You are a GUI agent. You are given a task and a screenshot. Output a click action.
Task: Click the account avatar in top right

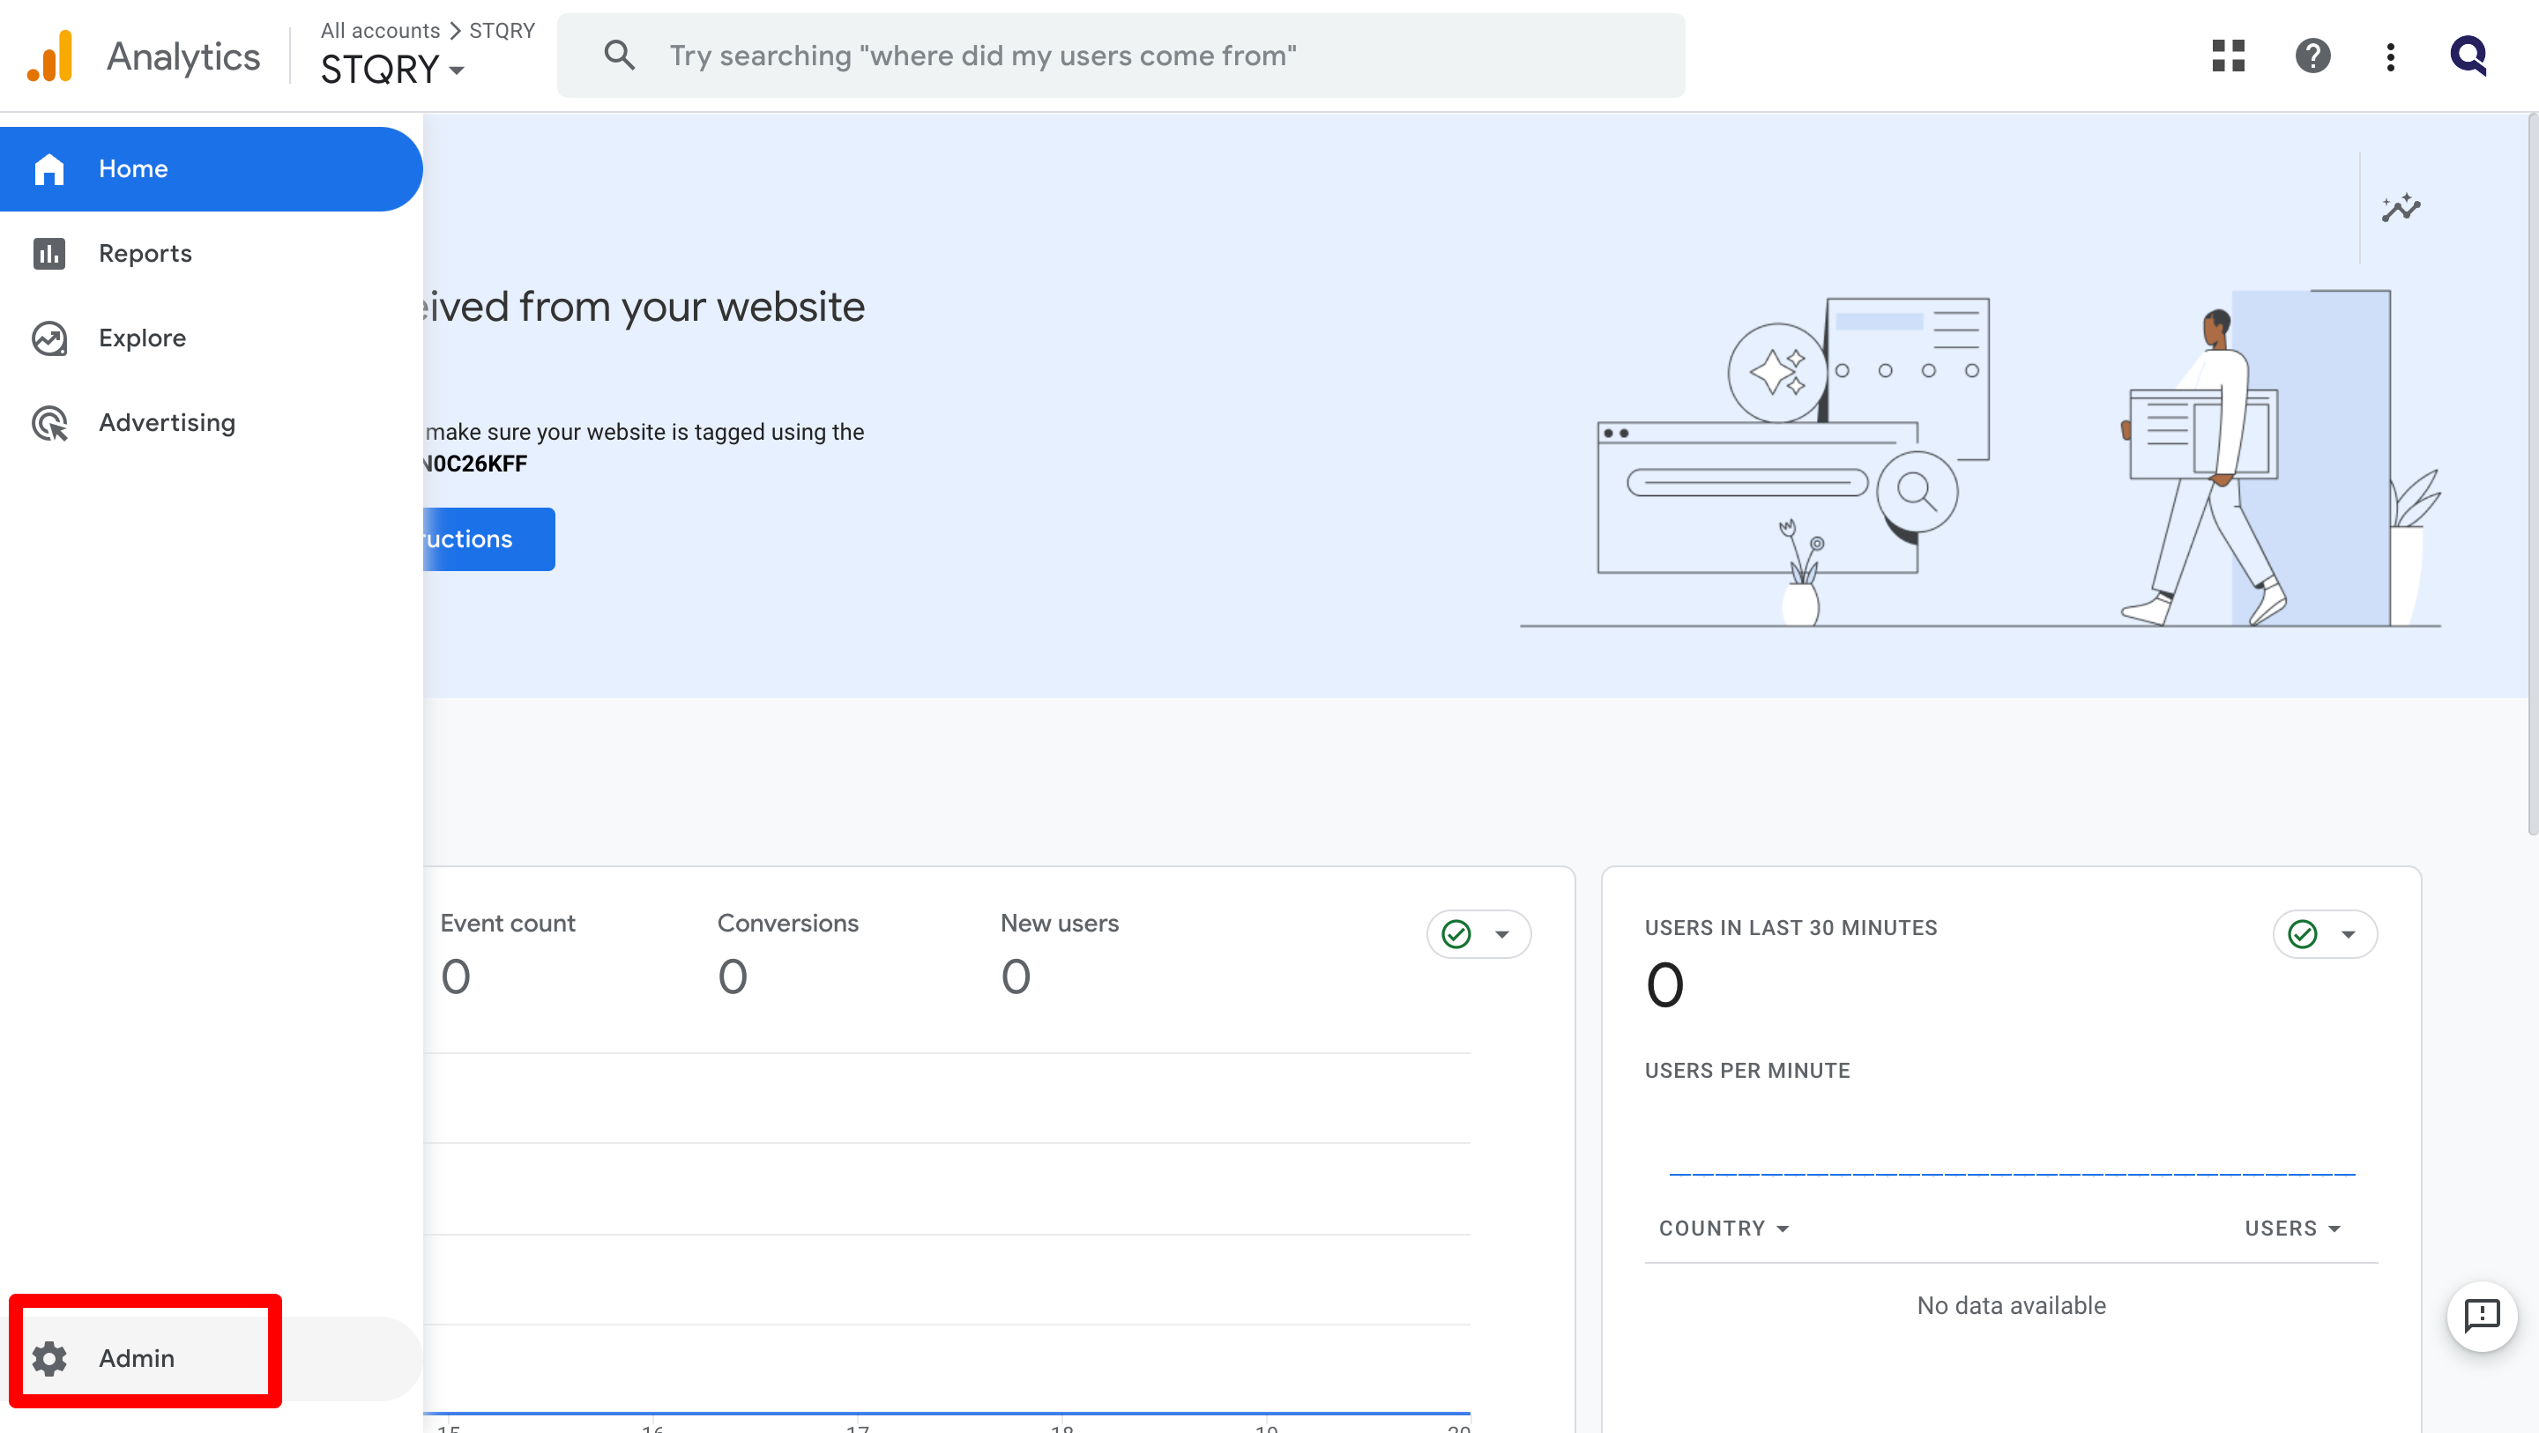pyautogui.click(x=2468, y=56)
